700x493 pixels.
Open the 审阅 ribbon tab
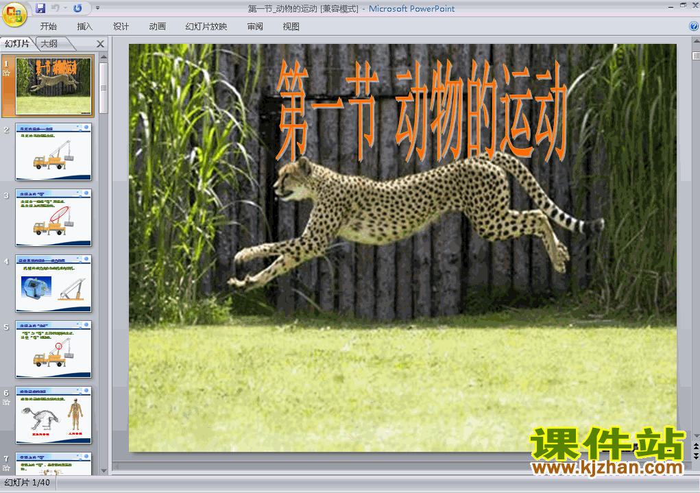tap(255, 26)
